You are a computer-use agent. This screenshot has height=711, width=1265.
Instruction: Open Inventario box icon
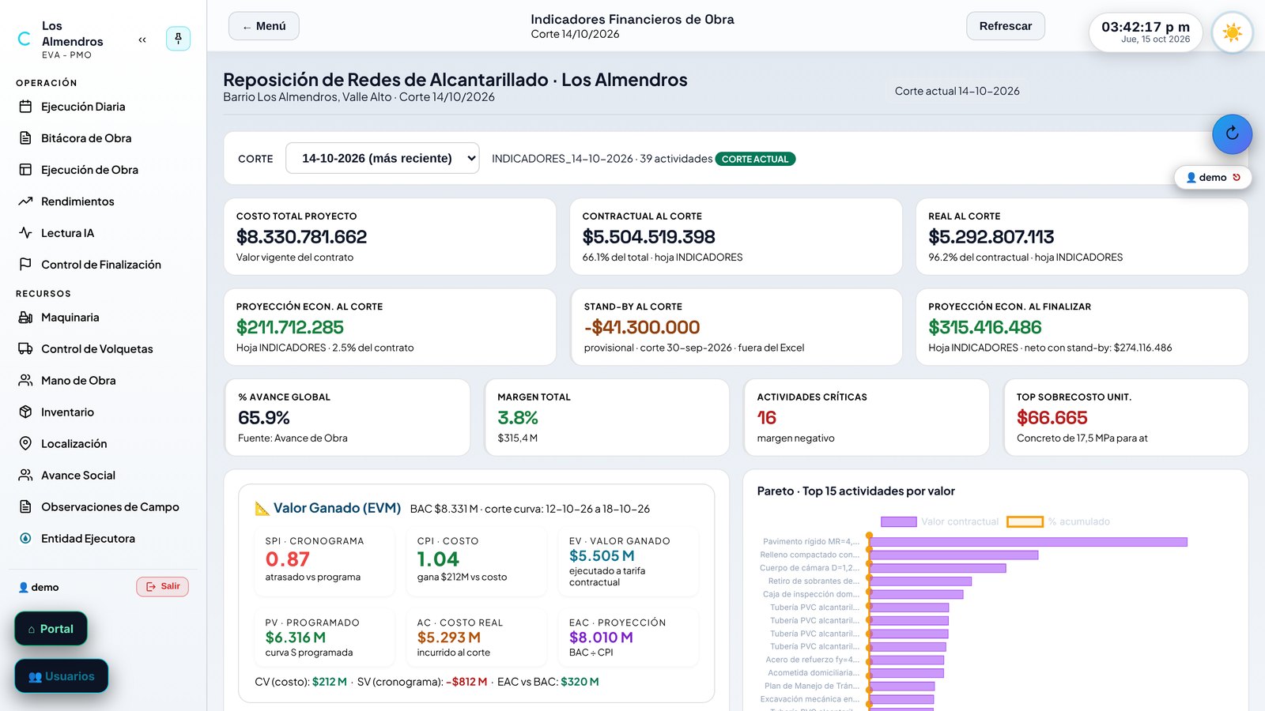click(25, 412)
